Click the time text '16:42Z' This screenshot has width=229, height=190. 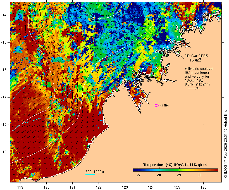(x=195, y=60)
